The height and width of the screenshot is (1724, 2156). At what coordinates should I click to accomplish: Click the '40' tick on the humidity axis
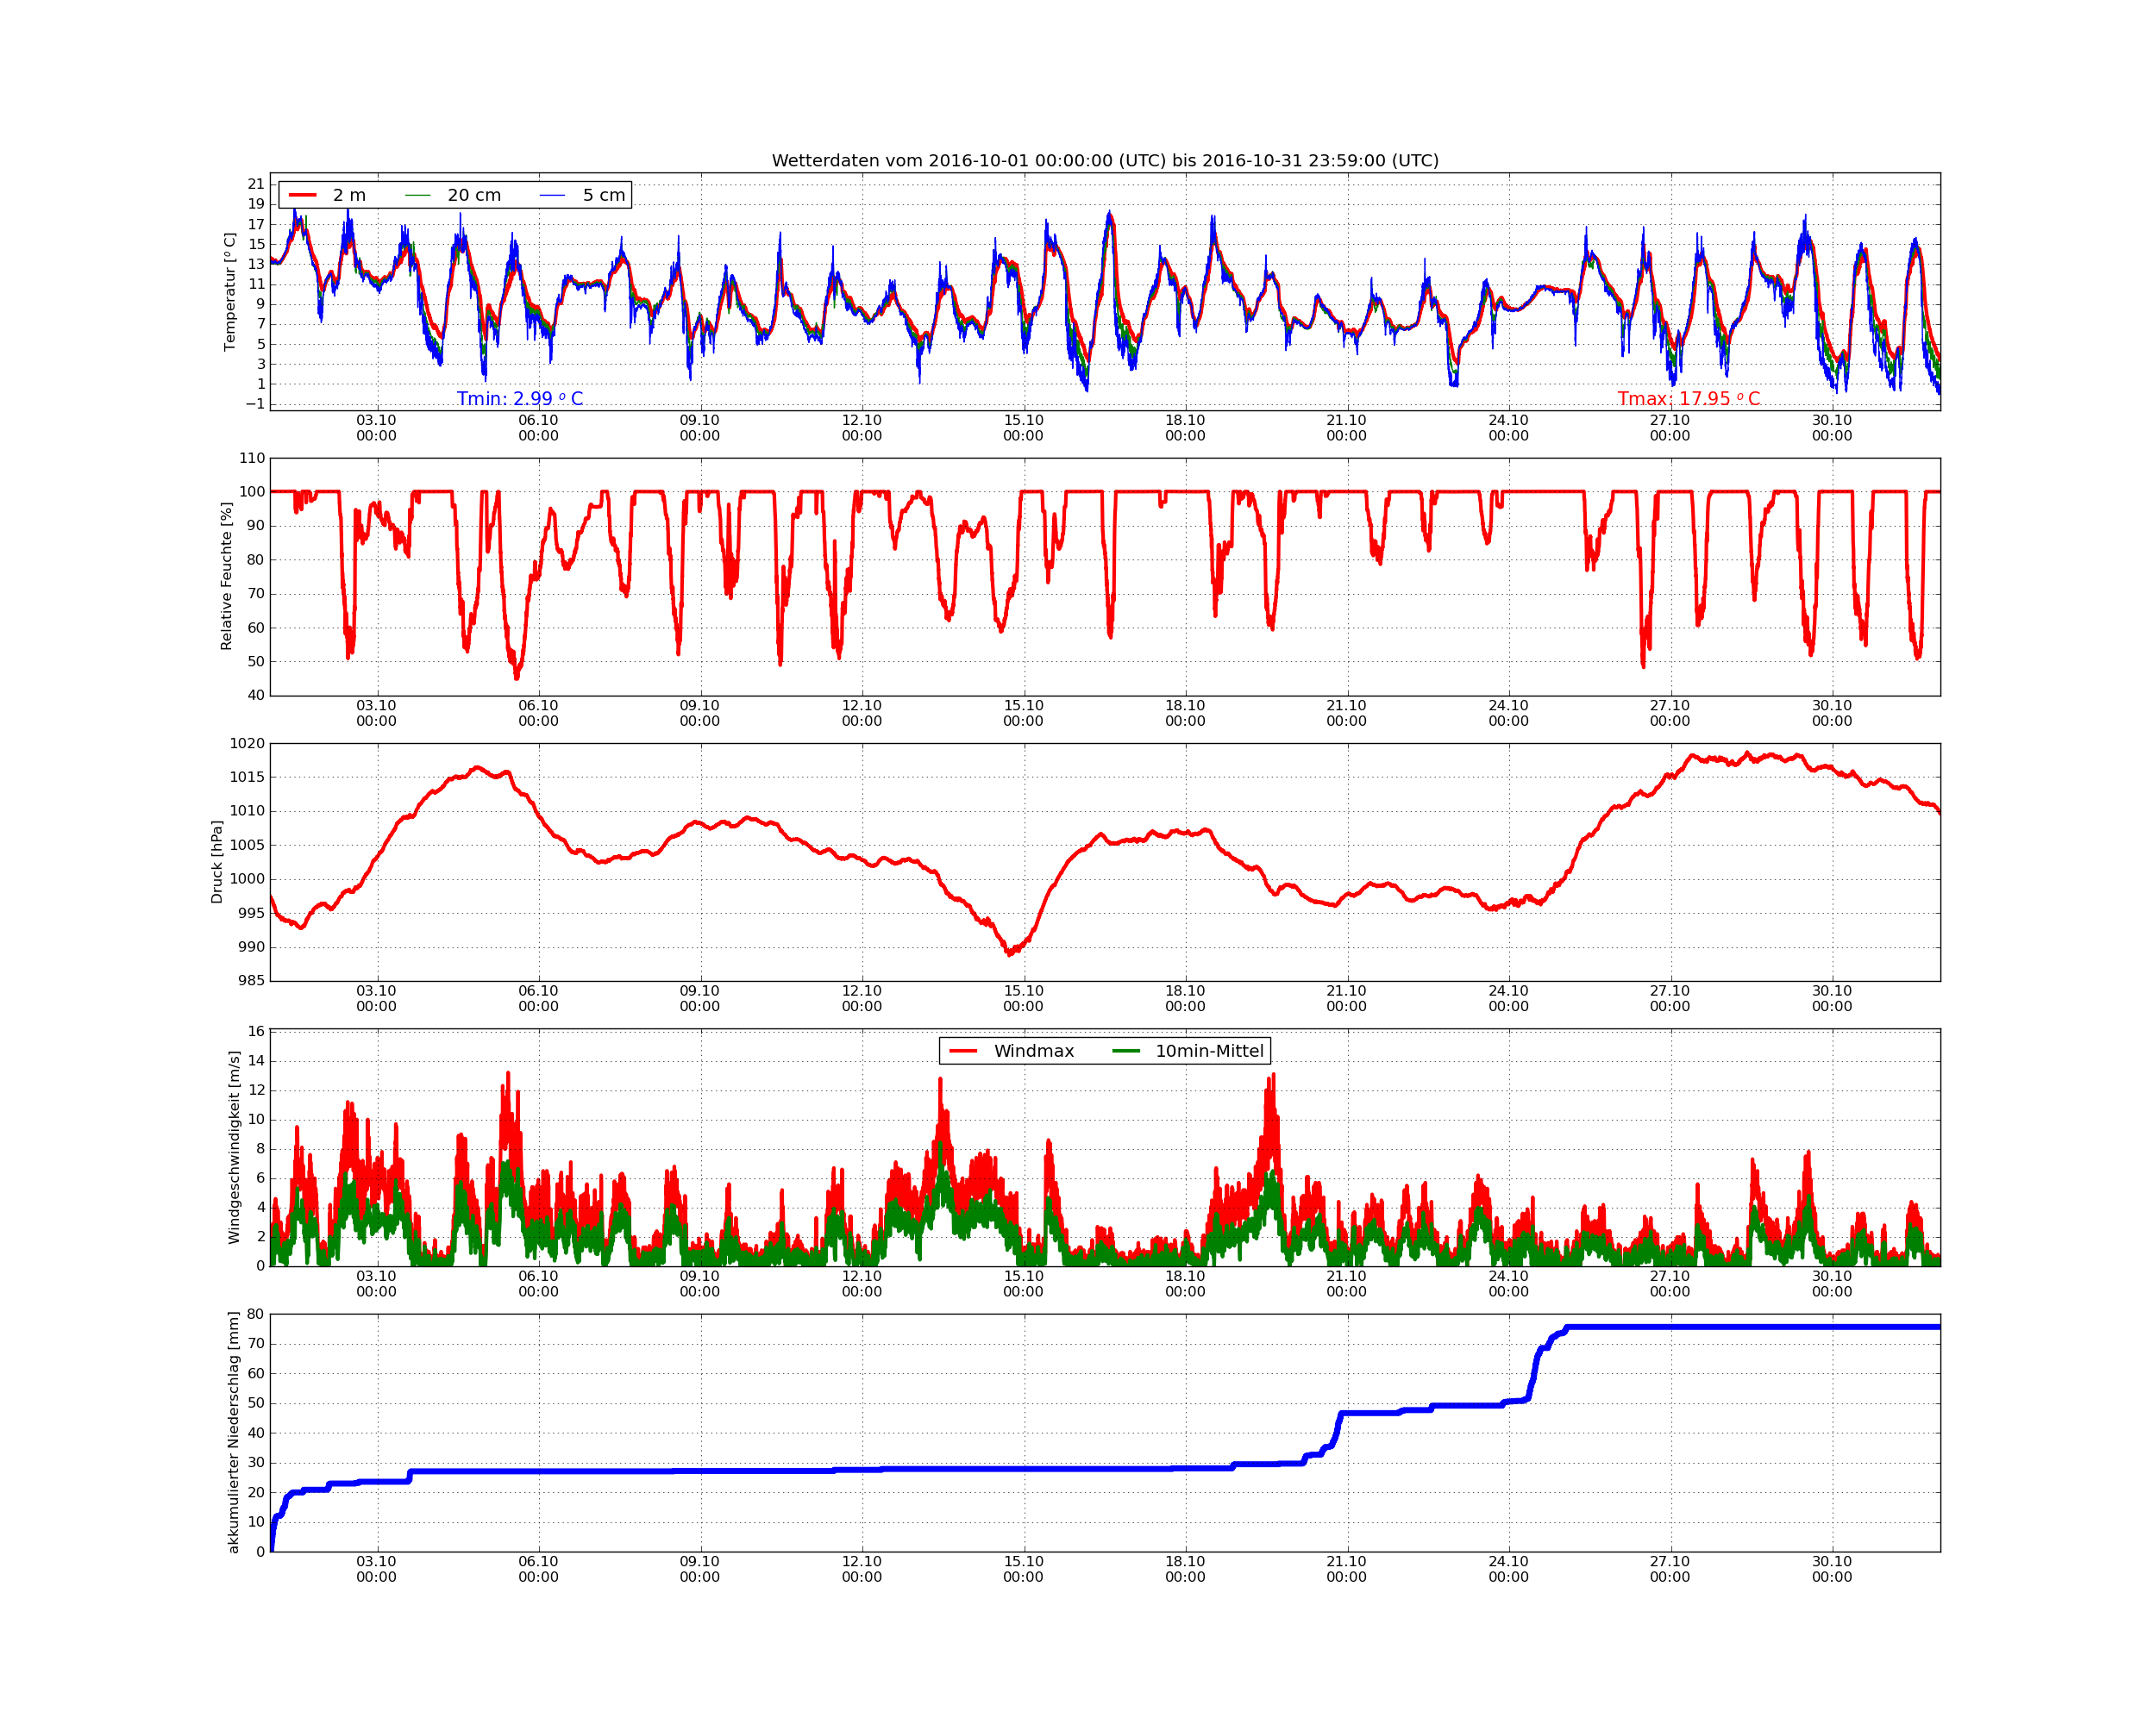tap(256, 696)
